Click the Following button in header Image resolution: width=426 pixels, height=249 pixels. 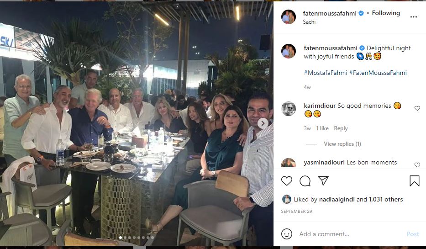pos(386,13)
